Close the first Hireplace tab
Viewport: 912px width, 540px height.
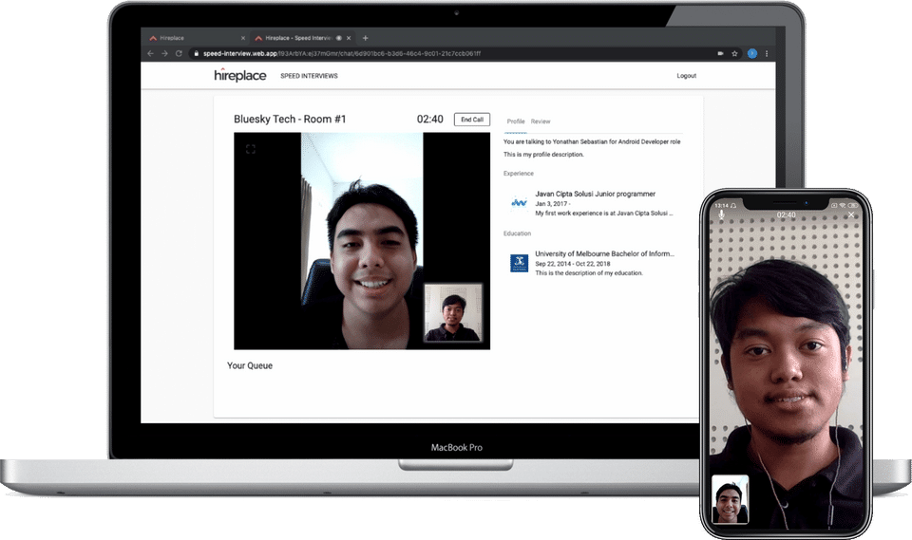click(x=243, y=38)
